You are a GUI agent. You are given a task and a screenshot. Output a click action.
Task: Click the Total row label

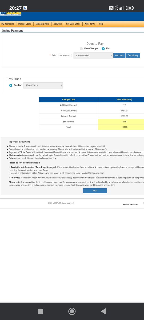point(69,127)
